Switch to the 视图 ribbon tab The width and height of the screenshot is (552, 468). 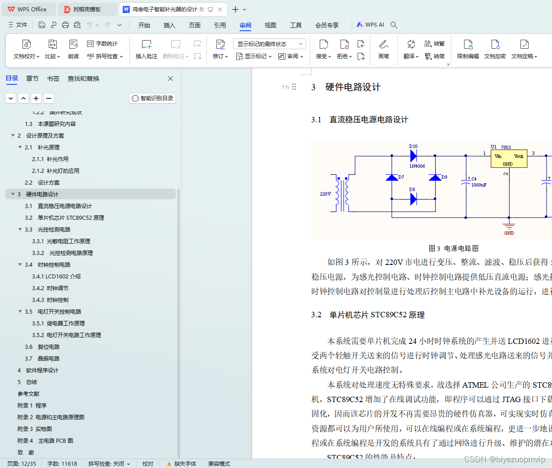(x=271, y=25)
